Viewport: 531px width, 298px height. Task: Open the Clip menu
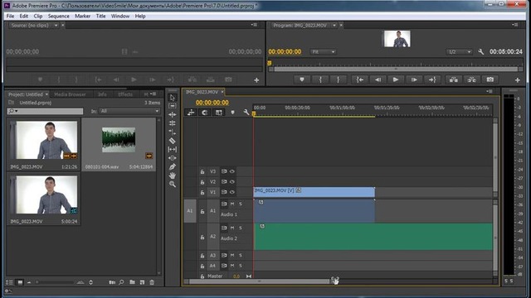click(38, 16)
